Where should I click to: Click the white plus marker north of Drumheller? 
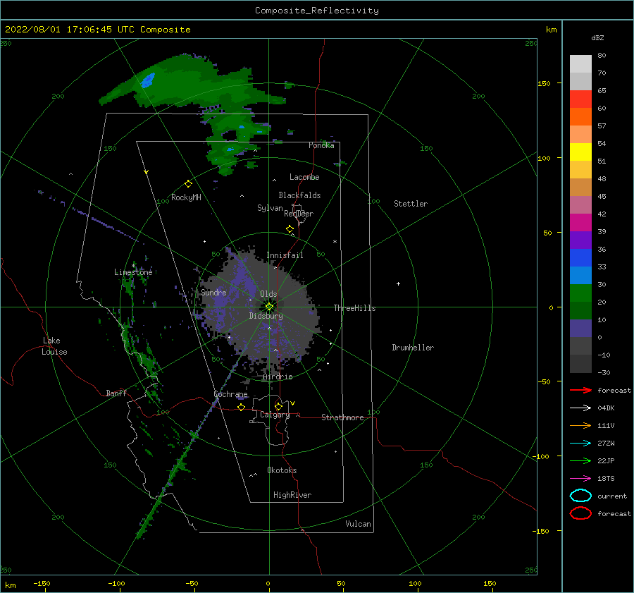click(398, 283)
